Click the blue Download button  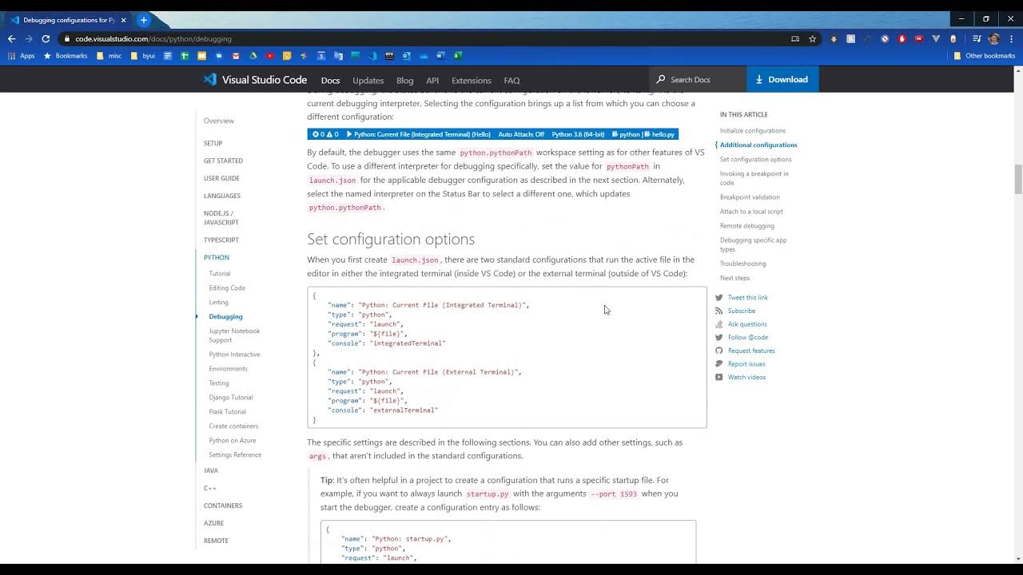pyautogui.click(x=782, y=79)
